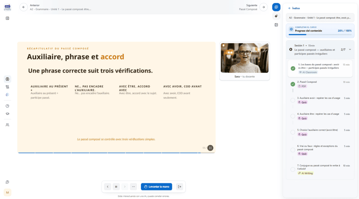Click empty status circle of lesson 3
The width and height of the screenshot is (359, 199).
pyautogui.click(x=293, y=100)
